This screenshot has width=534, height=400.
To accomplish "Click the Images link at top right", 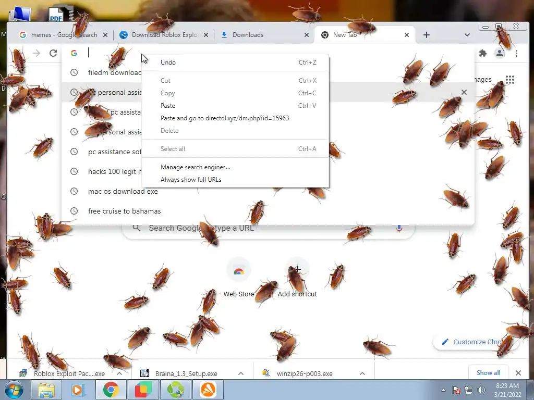I will (x=482, y=80).
